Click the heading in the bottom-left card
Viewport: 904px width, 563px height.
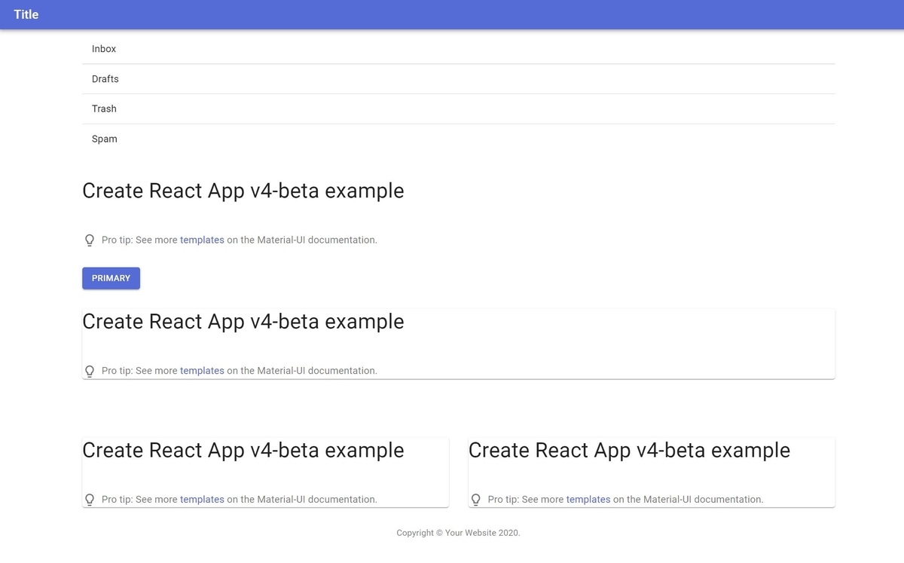click(x=243, y=450)
